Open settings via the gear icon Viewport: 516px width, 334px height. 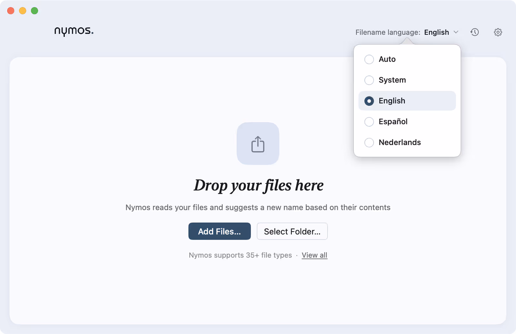point(498,32)
